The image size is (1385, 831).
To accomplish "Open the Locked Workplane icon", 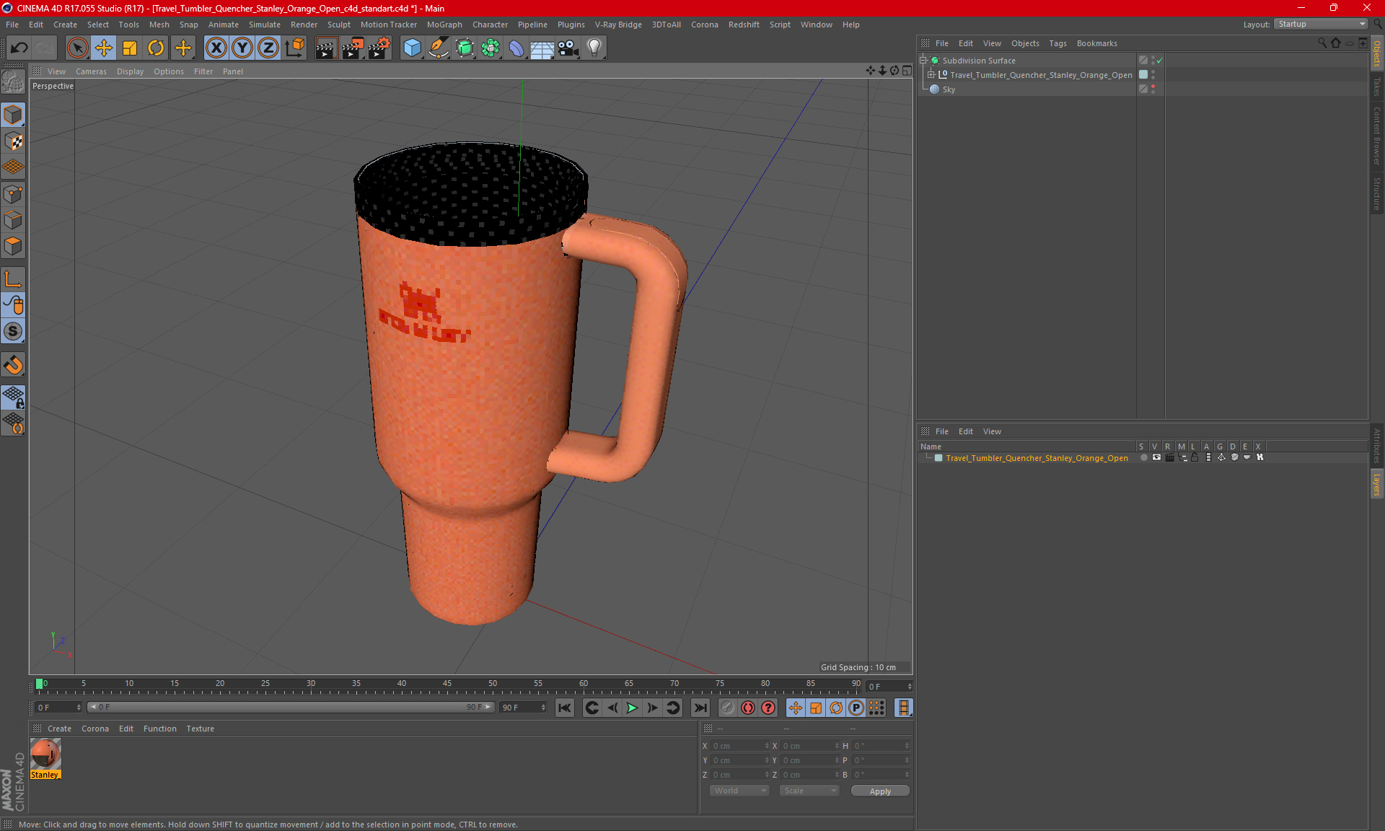I will 13,396.
